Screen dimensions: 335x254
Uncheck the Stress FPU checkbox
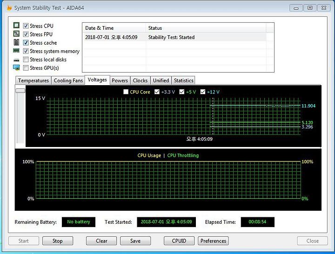click(26, 34)
